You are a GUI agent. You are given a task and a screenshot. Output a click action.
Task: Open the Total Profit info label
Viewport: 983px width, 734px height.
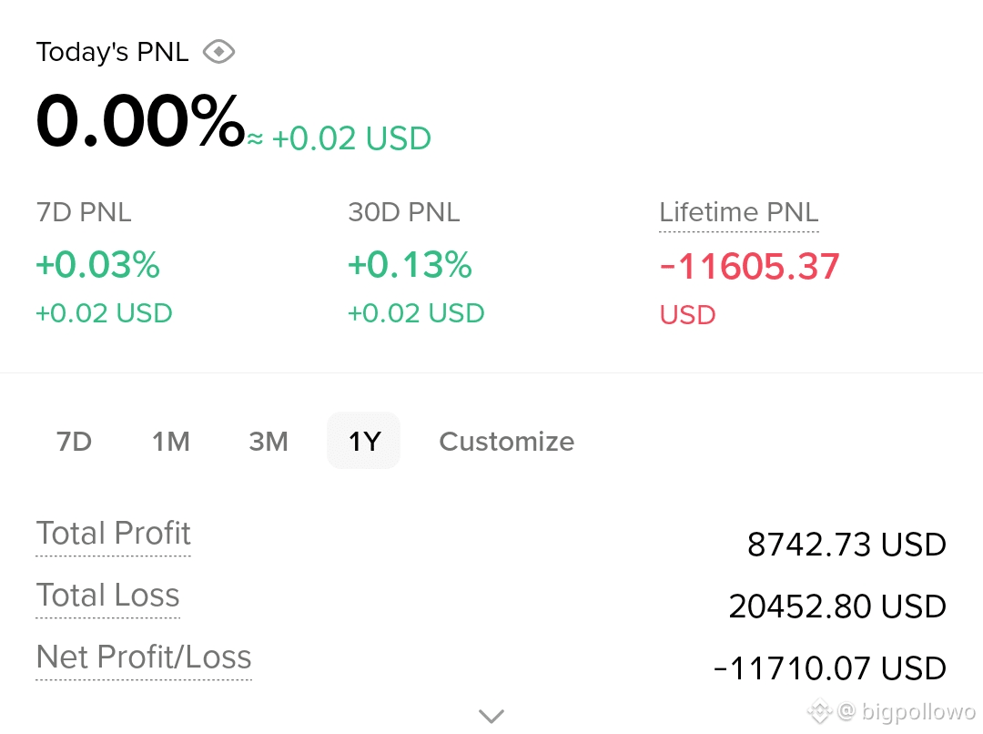tap(114, 534)
